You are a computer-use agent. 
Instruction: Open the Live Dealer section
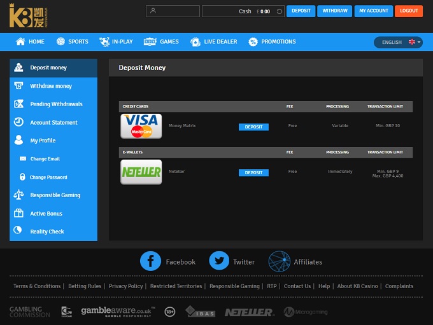[213, 42]
